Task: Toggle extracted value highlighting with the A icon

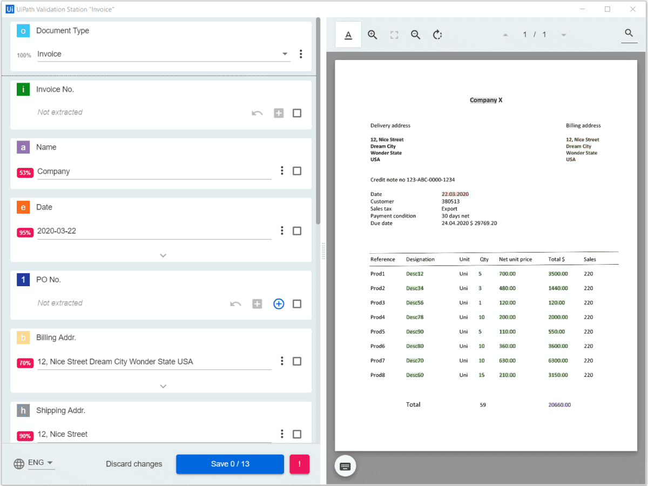Action: 348,34
